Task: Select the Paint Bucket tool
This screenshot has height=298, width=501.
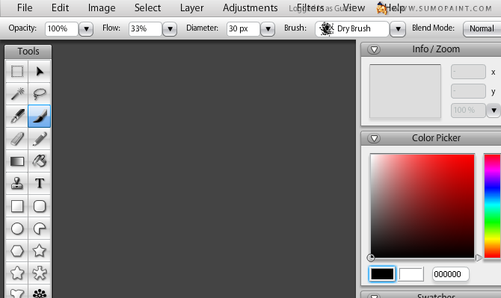Action: [40, 161]
